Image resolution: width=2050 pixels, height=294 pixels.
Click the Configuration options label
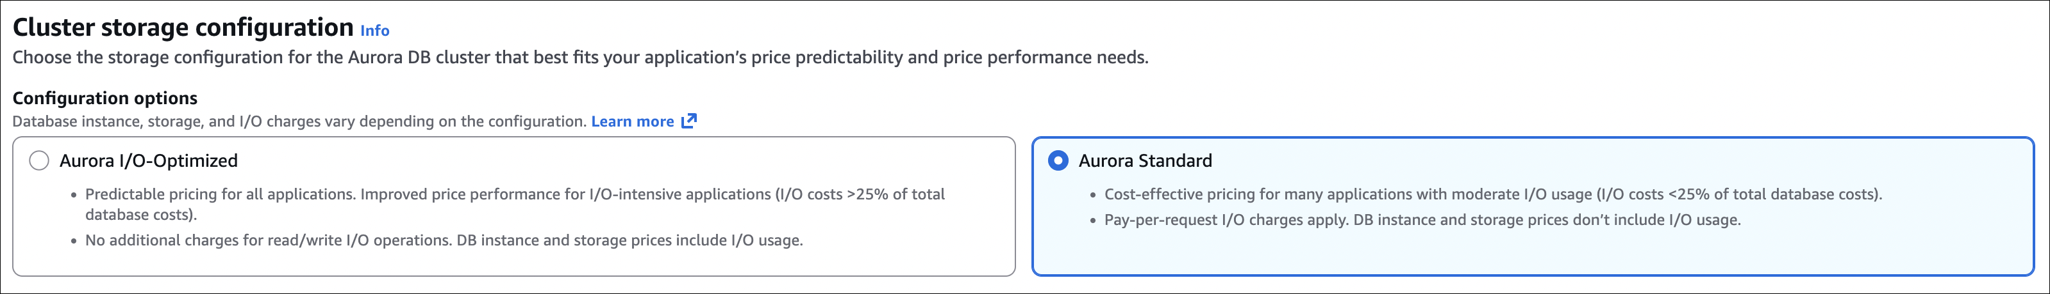pyautogui.click(x=105, y=98)
